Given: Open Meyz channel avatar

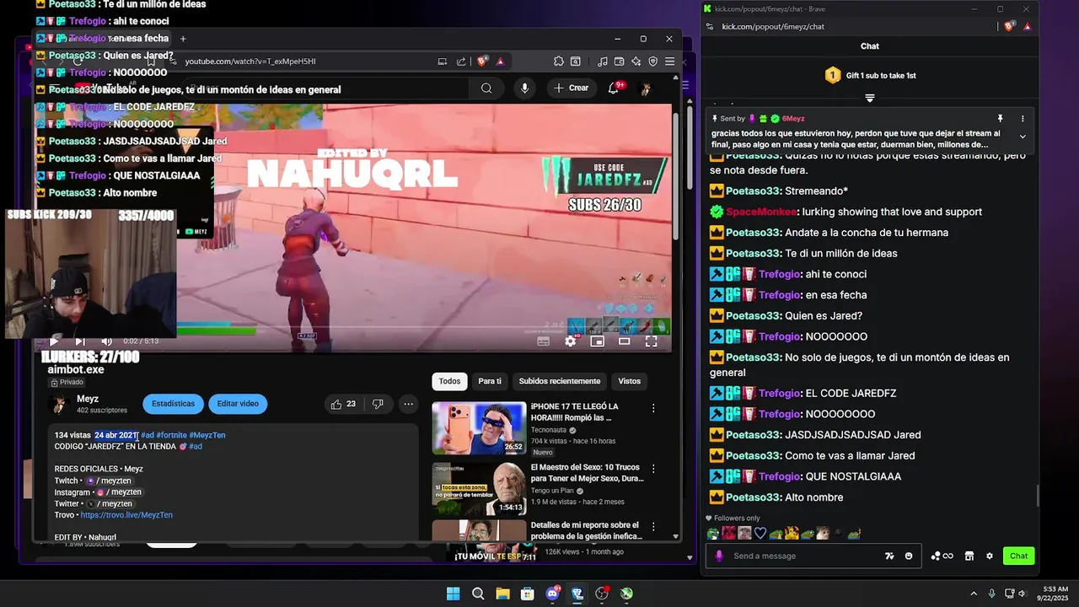Looking at the screenshot, I should pos(59,404).
